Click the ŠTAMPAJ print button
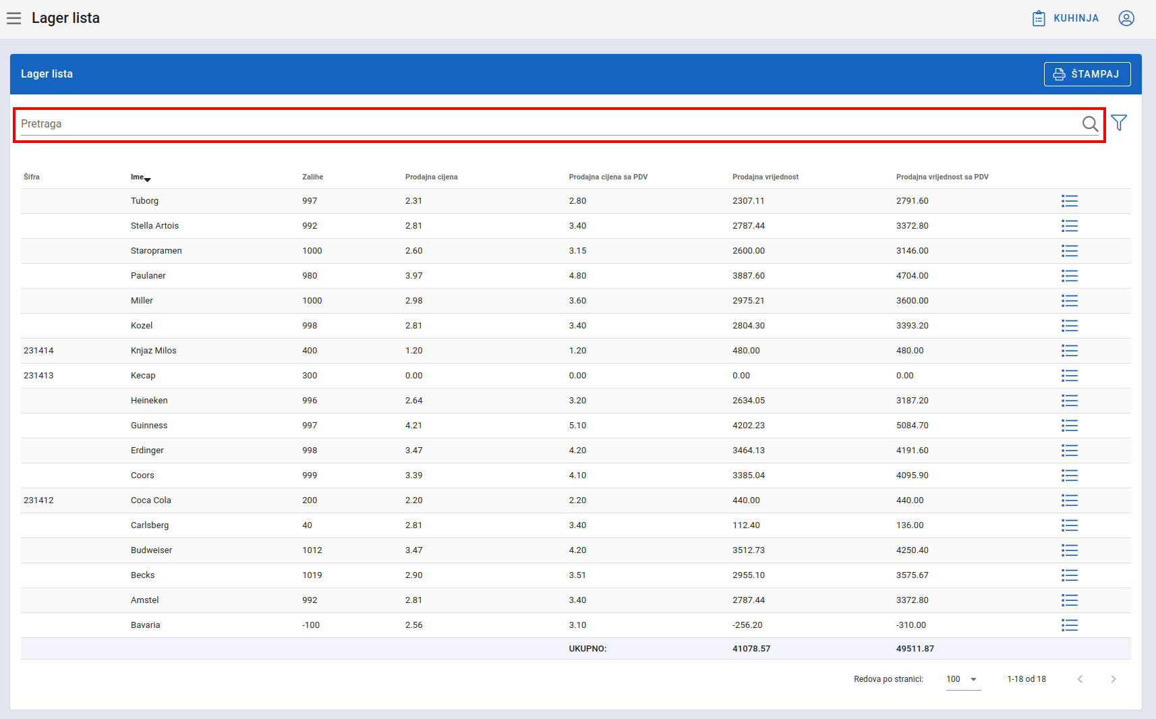1156x719 pixels. [1087, 74]
